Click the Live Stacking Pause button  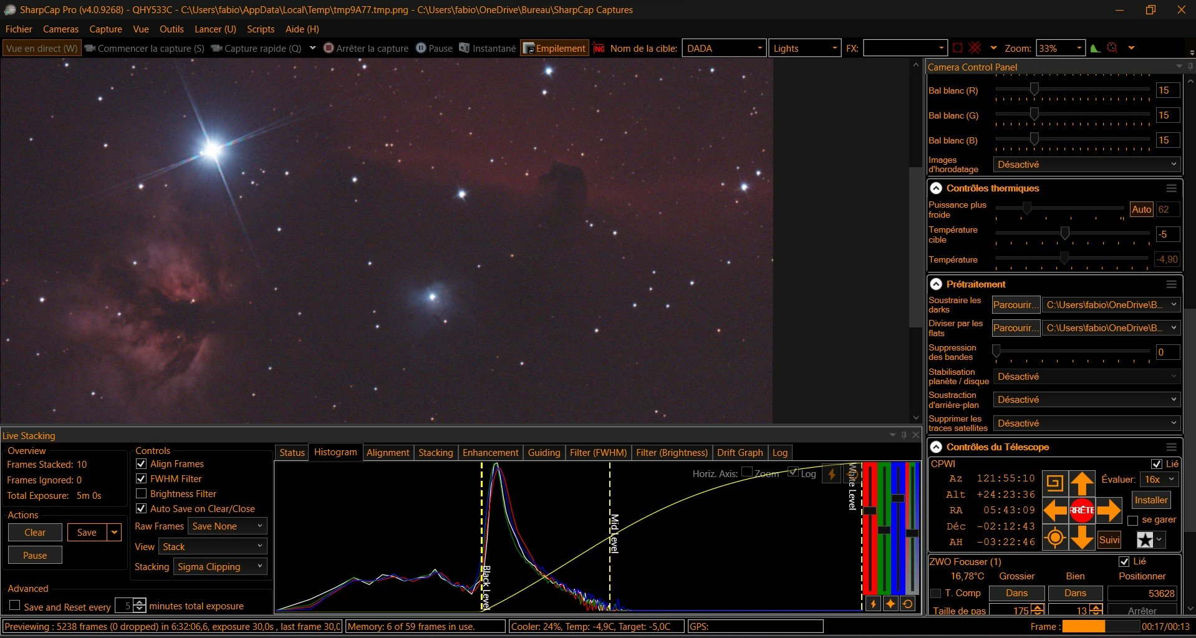pyautogui.click(x=35, y=555)
